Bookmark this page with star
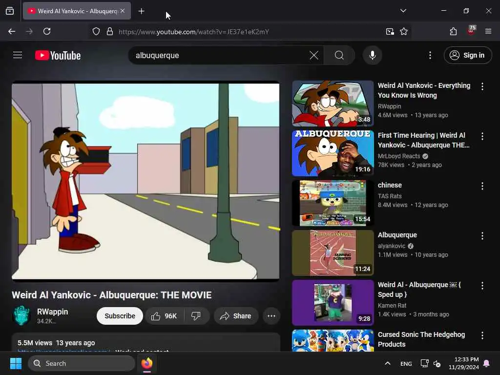 pos(404,32)
